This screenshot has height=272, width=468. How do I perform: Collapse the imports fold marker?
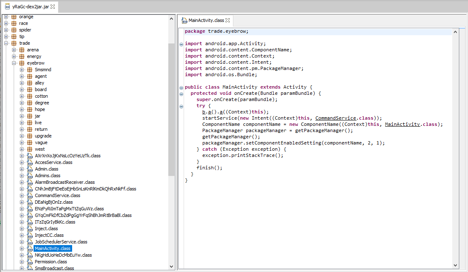tap(181, 44)
